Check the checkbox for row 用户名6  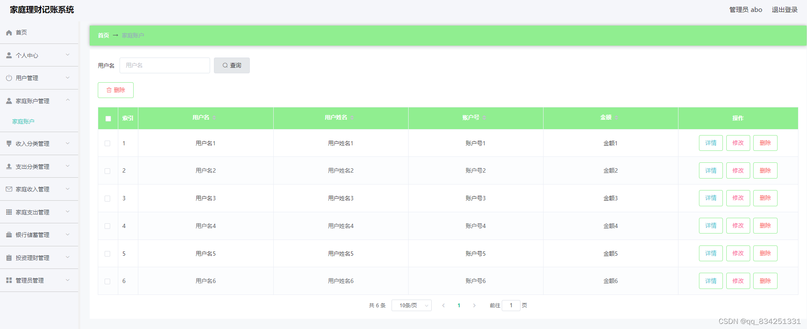click(108, 282)
